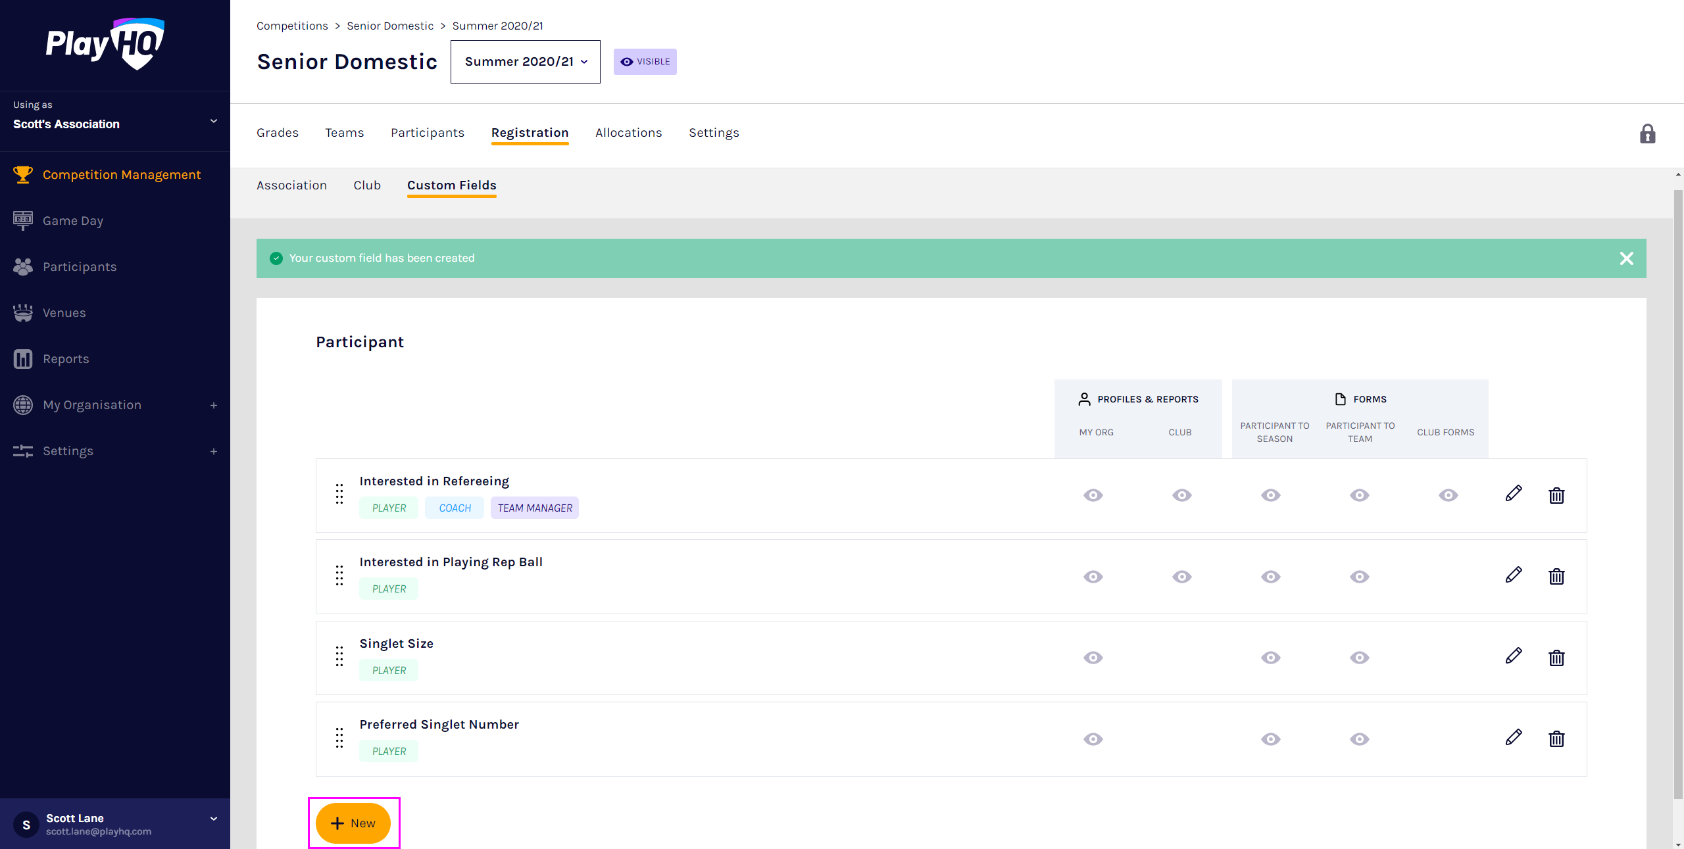The width and height of the screenshot is (1684, 849).
Task: Delete Interested in Playing Rep Ball field
Action: (1556, 577)
